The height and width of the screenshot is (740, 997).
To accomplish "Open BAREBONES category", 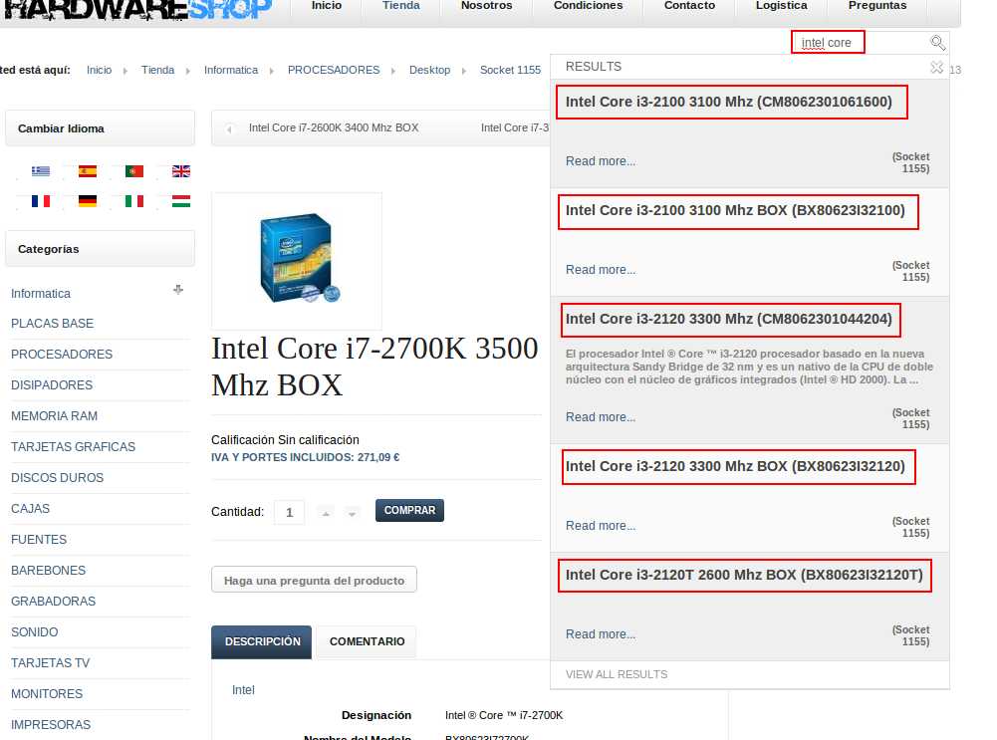I will click(49, 571).
